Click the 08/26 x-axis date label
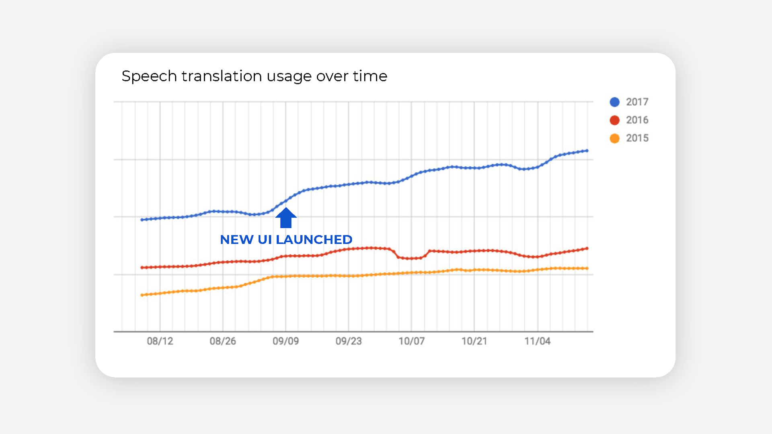The image size is (772, 434). pos(223,341)
